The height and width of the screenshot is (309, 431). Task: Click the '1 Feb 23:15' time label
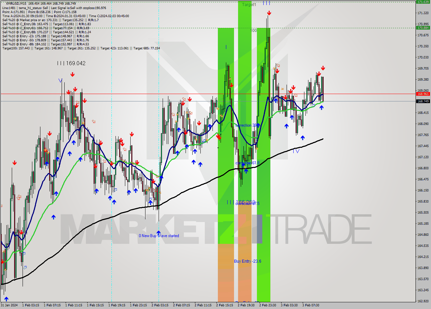(x=138, y=305)
